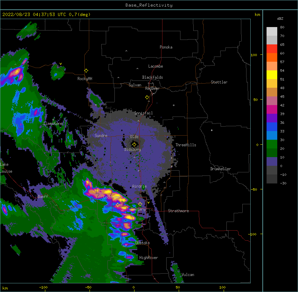Screen dimensions: 298x292
Task: Click the Didsbury town label
Action: (133, 149)
